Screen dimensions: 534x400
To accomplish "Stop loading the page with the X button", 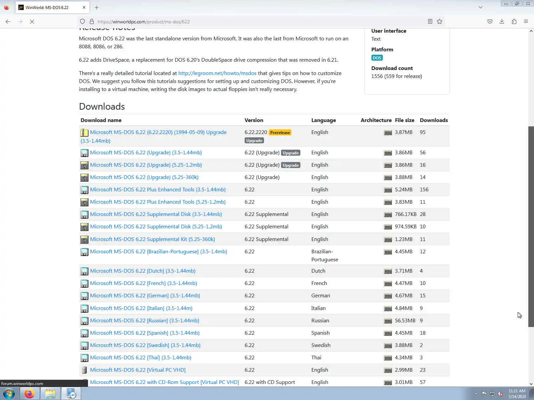I will pyautogui.click(x=32, y=21).
